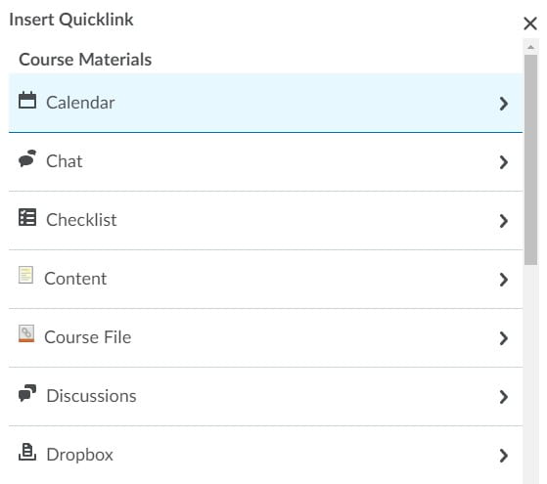This screenshot has width=547, height=484.
Task: Click the Checklist icon
Action: click(27, 217)
